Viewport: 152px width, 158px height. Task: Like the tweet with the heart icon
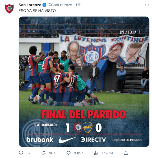69,153
